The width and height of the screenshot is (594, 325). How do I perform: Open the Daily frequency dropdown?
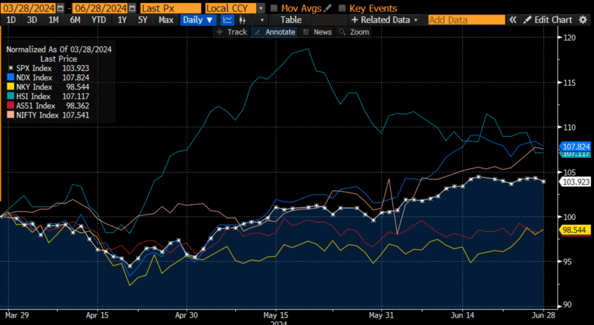[x=198, y=19]
